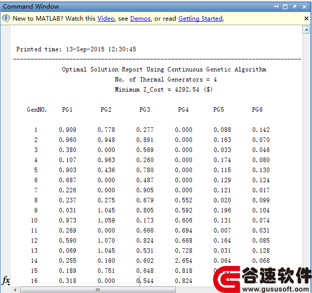Image resolution: width=312 pixels, height=293 pixels.
Task: Click the Command Window dock pin icon
Action: (x=276, y=7)
